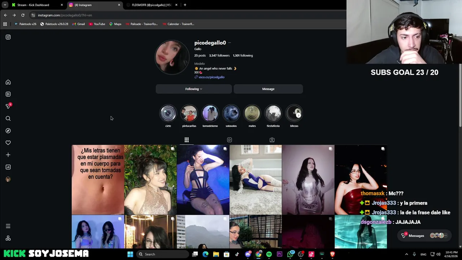This screenshot has width=462, height=260.
Task: View the picodegallo0 profile picture
Action: tap(172, 57)
